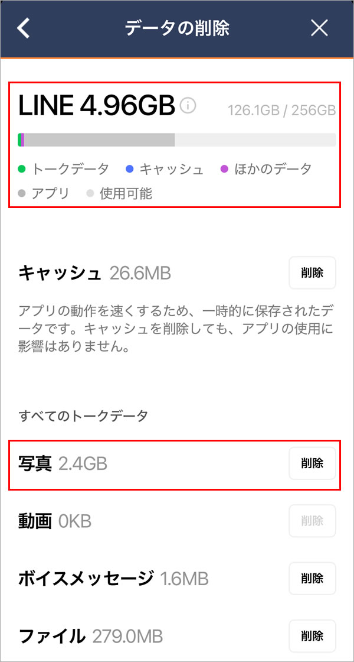This screenshot has height=662, width=354.
Task: Close the データの削除 screen with X
Action: point(319,28)
